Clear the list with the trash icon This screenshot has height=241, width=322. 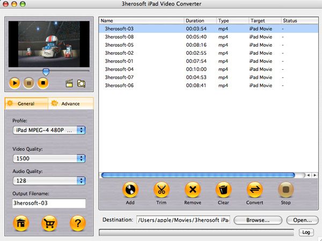pyautogui.click(x=223, y=189)
